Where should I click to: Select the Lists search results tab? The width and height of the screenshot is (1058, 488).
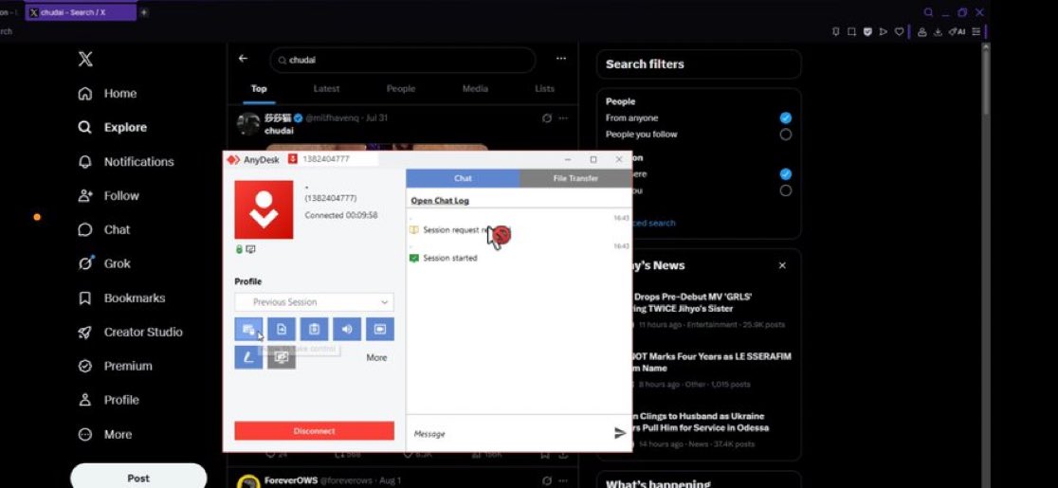(544, 89)
